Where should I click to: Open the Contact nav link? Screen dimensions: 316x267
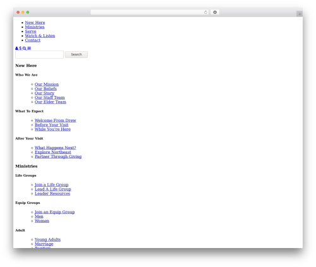click(33, 40)
